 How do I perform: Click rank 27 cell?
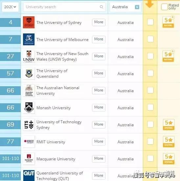point(11,56)
